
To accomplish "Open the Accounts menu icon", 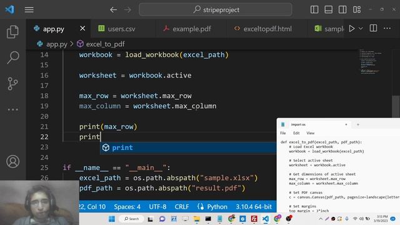I will pos(12,161).
